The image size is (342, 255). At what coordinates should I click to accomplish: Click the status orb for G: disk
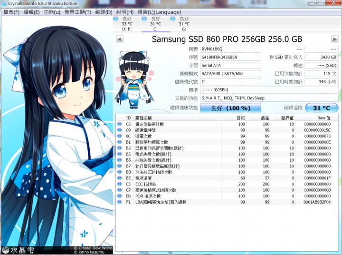click(x=173, y=19)
